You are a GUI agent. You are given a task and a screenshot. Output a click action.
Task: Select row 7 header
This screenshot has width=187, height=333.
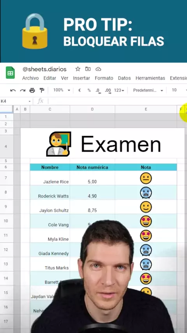[x=7, y=178]
